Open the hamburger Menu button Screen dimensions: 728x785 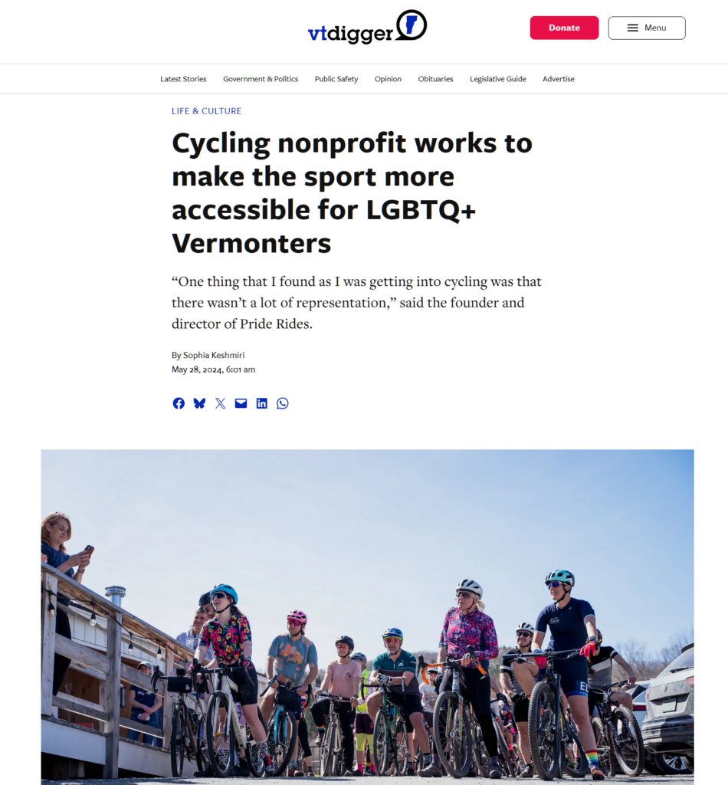(646, 28)
